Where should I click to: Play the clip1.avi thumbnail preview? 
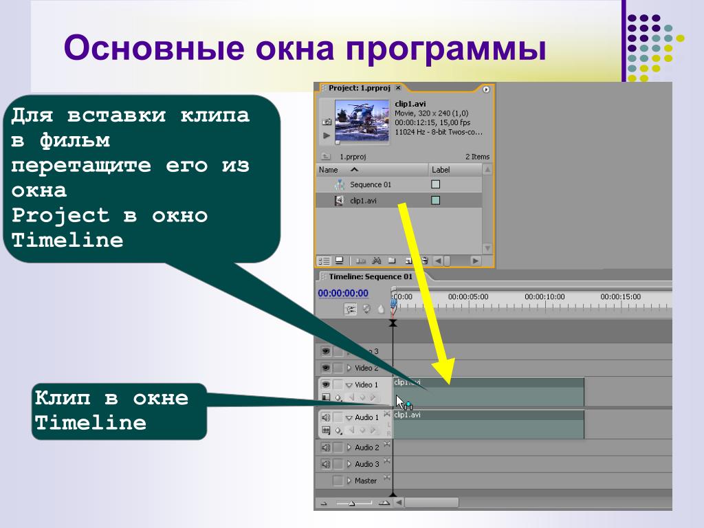pos(327,135)
